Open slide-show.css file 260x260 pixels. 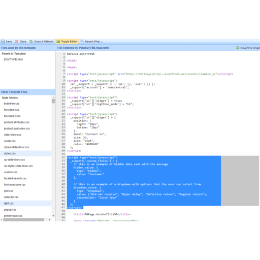[13, 135]
